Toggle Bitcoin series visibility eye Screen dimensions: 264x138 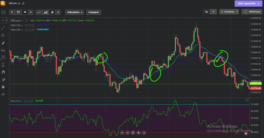coord(27,21)
